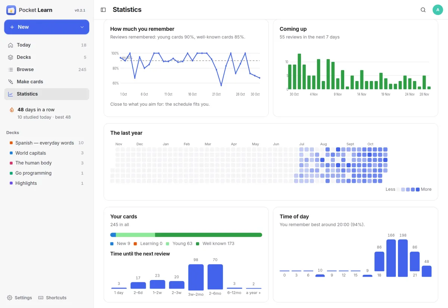Click the 1–2w bar showing 23

[x=157, y=284]
